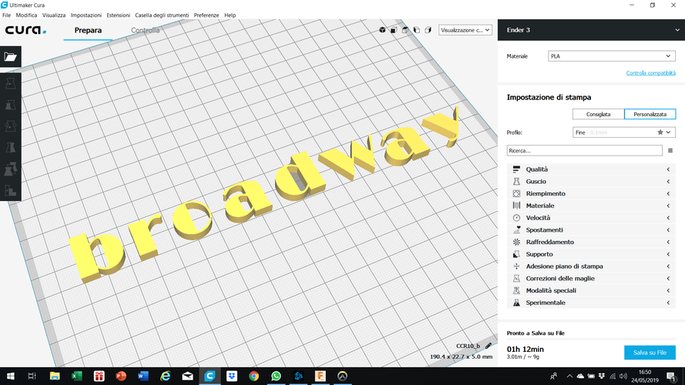The image size is (685, 385).
Task: Switch to Consigliata print setup mode
Action: click(x=598, y=115)
